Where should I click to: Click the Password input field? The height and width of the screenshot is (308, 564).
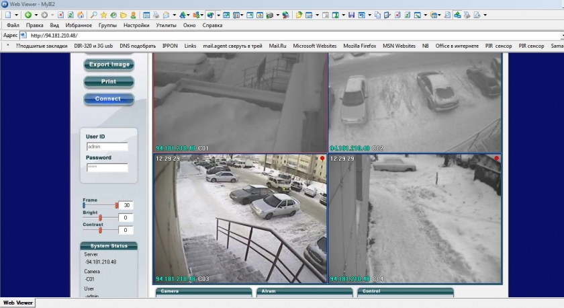click(x=107, y=167)
